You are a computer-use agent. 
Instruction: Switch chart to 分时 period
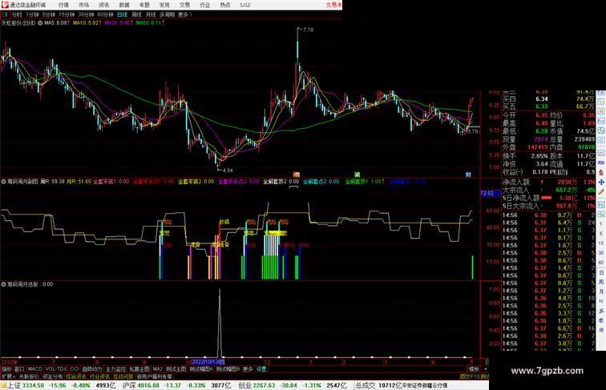17,14
